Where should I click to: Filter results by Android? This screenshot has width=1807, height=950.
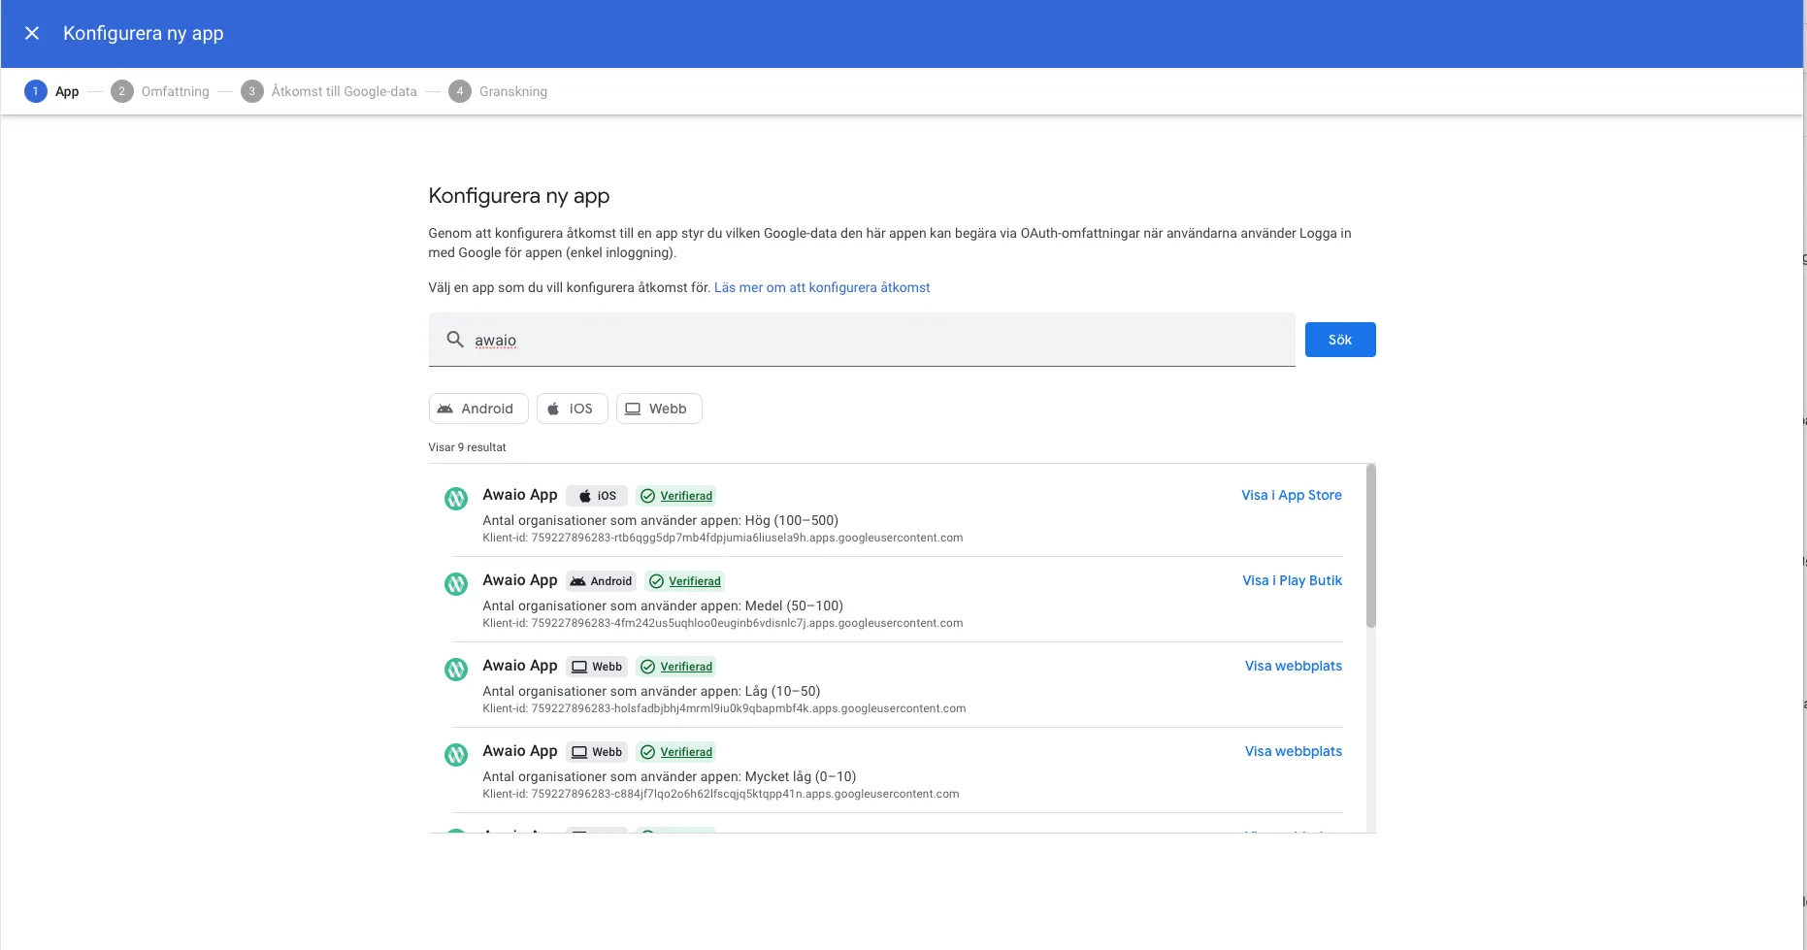tap(478, 409)
